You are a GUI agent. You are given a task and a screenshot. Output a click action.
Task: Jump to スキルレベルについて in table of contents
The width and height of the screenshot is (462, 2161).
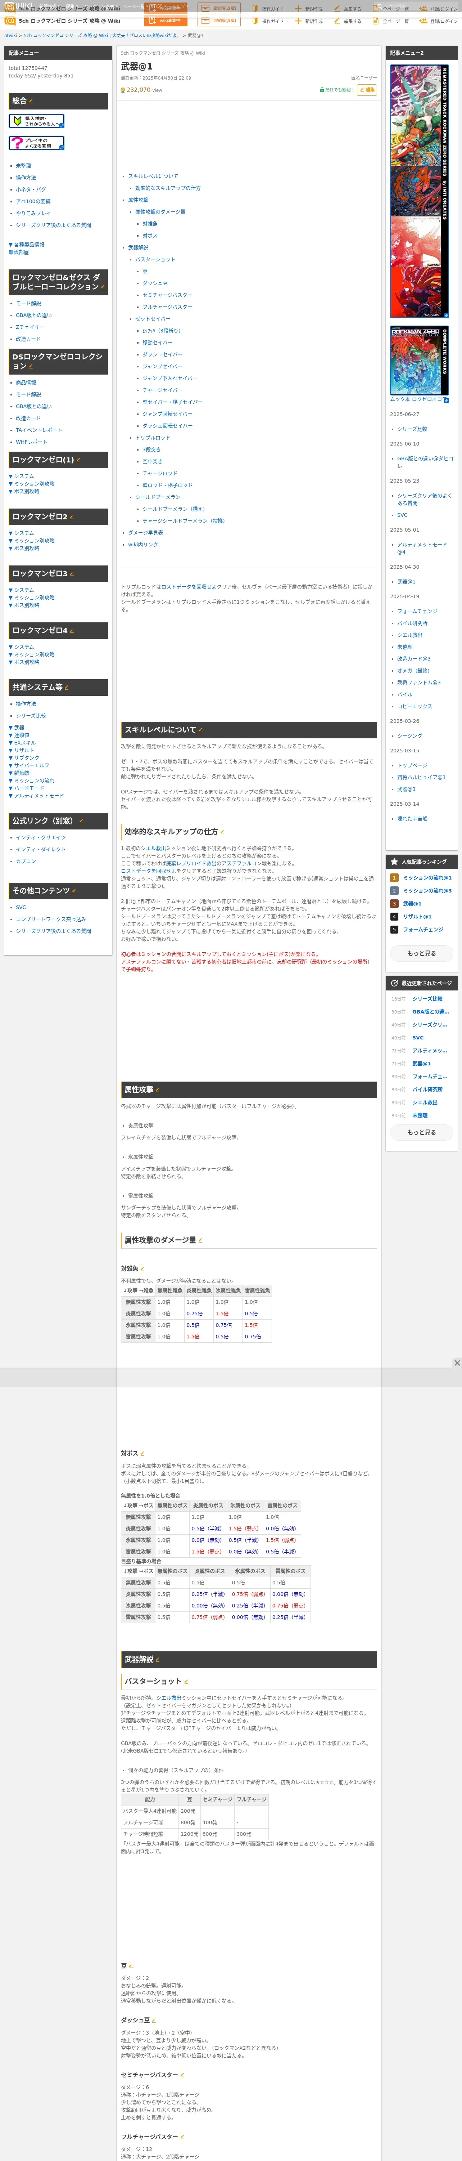pyautogui.click(x=153, y=176)
